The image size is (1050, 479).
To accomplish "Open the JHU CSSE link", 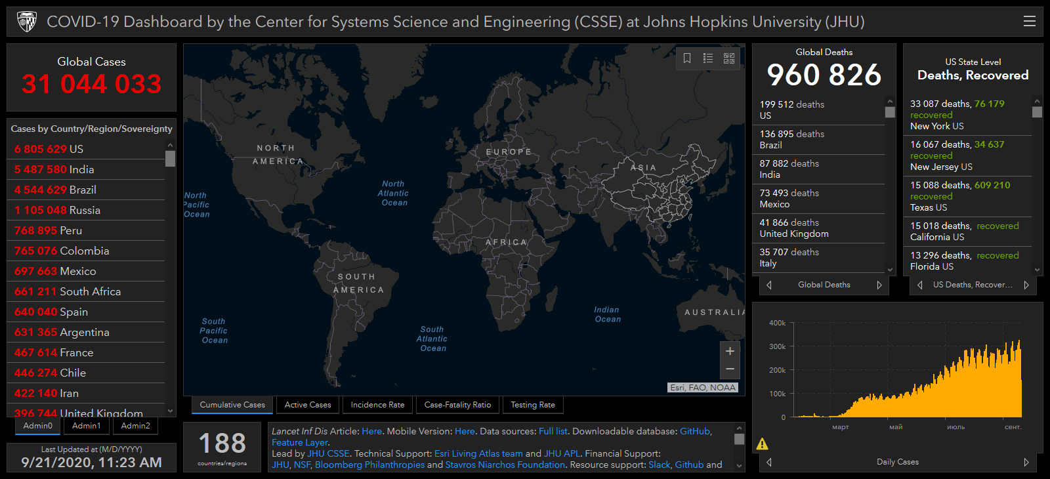I will (x=328, y=453).
